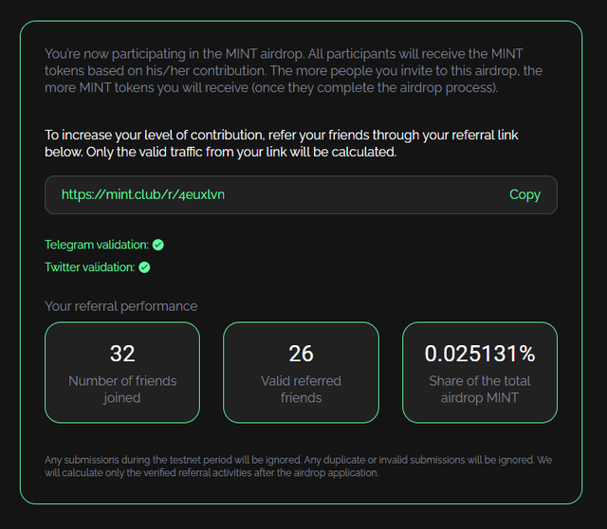Click the "To increase your level of contribution" text
The width and height of the screenshot is (607, 529).
pos(282,143)
